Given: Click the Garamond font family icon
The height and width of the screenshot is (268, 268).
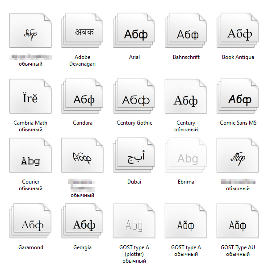Looking at the screenshot, I should [30, 221].
